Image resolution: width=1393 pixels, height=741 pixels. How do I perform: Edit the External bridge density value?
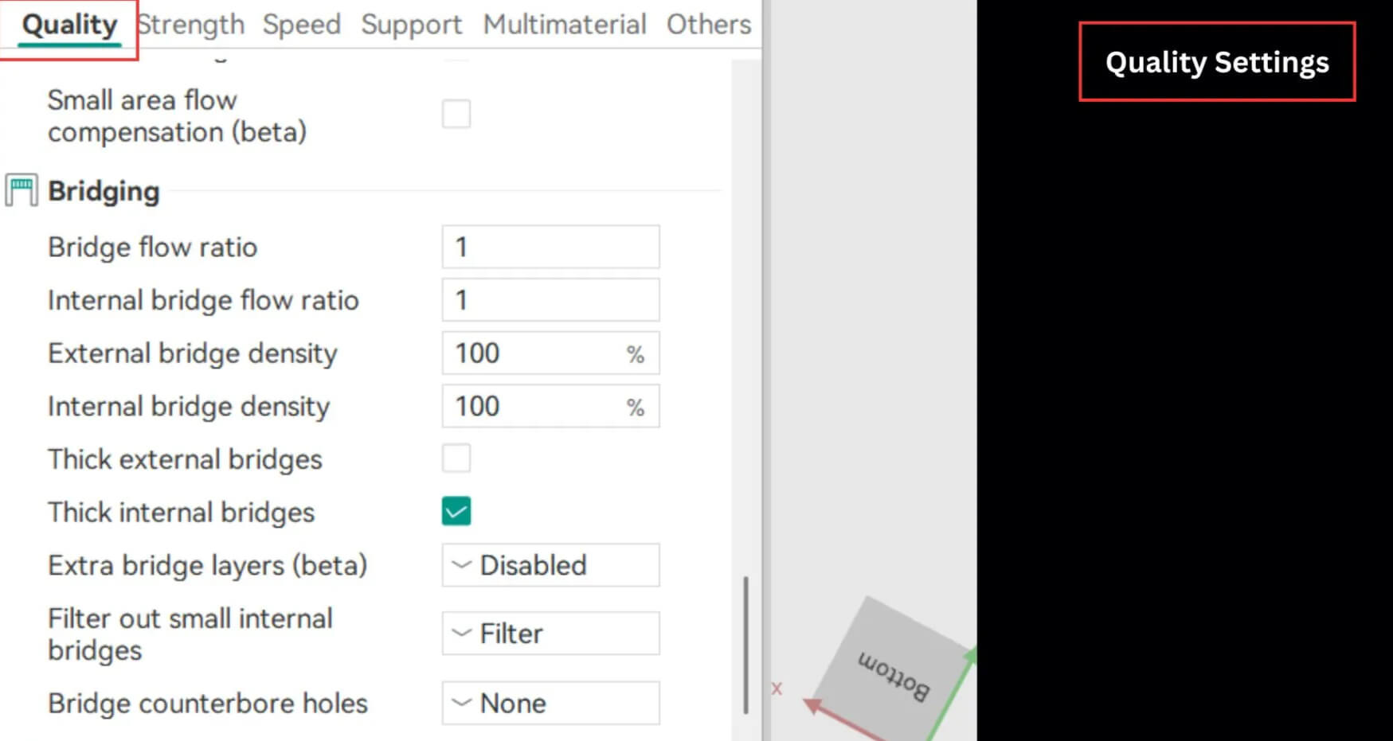click(534, 353)
